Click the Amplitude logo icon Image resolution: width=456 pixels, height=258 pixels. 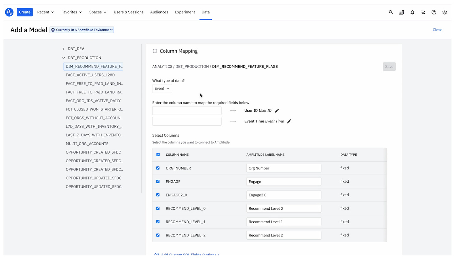(x=9, y=12)
